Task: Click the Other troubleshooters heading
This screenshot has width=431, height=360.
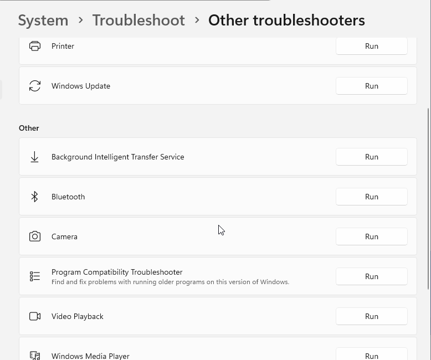Action: (286, 20)
